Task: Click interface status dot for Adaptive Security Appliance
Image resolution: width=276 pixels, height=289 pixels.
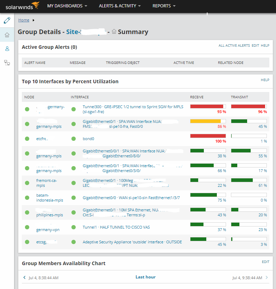Action: click(x=74, y=242)
